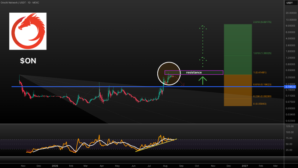Viewport: 298px width, 168px height.
Task: Select the blue 0.19523 price axis label
Action: (x=291, y=87)
